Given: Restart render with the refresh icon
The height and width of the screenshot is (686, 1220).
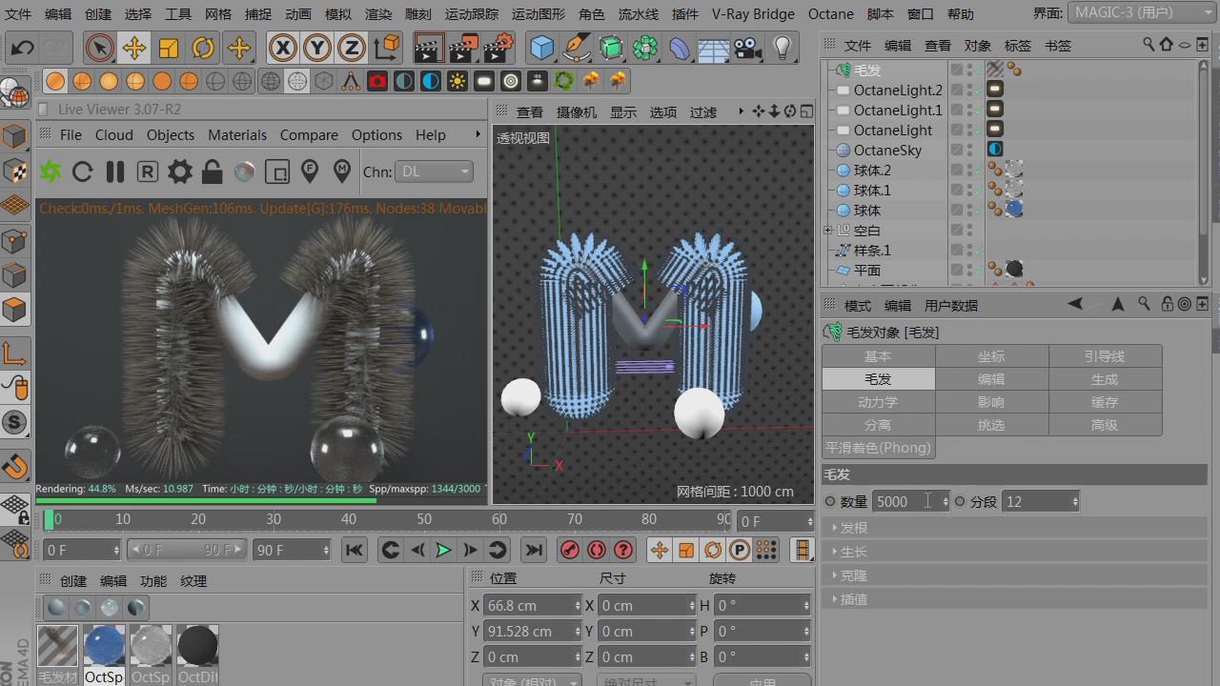Looking at the screenshot, I should pos(83,171).
